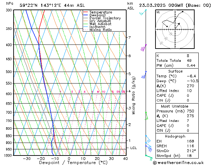This screenshot has width=214, height=165.
Task: Click the '0' temperature axis label
Action: point(69,159)
